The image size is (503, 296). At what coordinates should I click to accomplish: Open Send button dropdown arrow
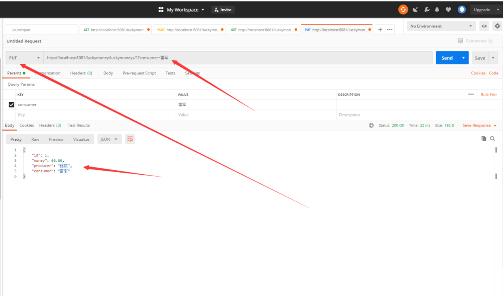click(463, 58)
